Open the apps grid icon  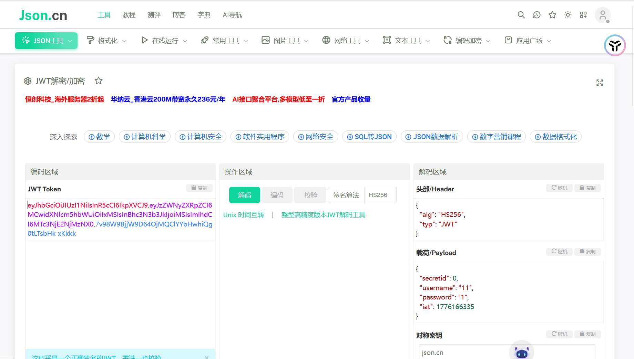tap(583, 15)
